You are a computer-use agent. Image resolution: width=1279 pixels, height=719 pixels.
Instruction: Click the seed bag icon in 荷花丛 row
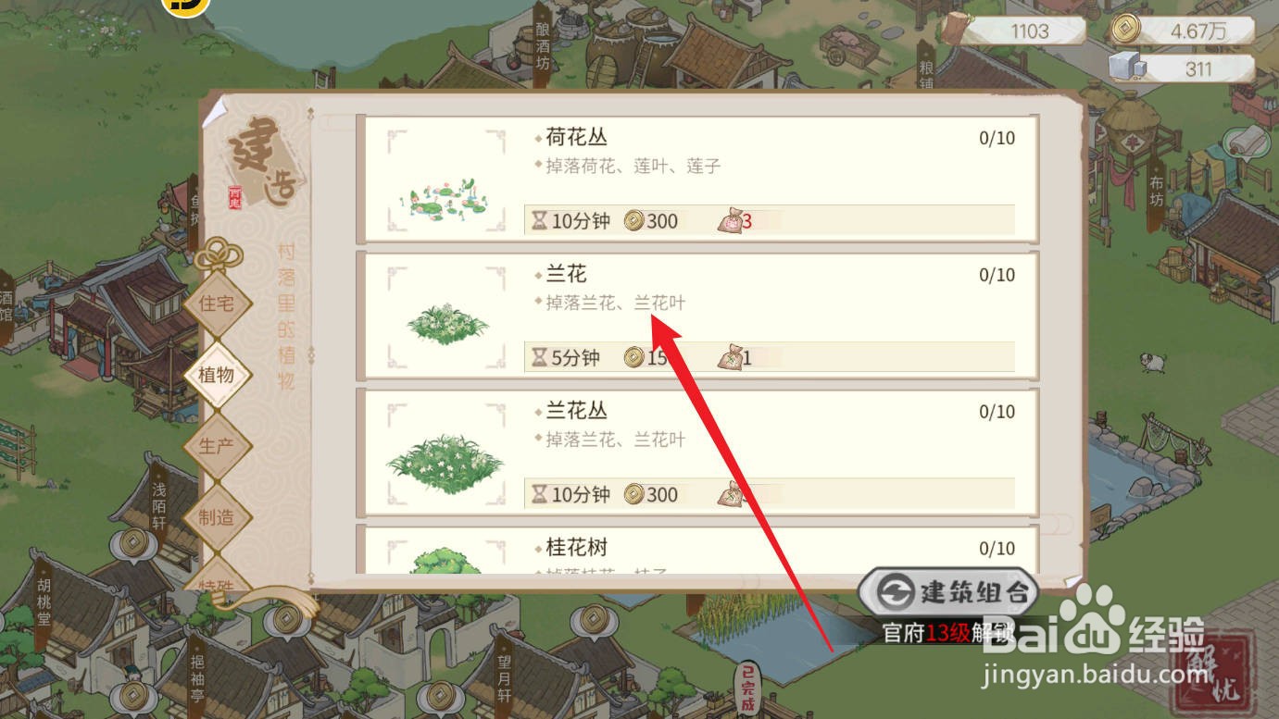click(732, 221)
